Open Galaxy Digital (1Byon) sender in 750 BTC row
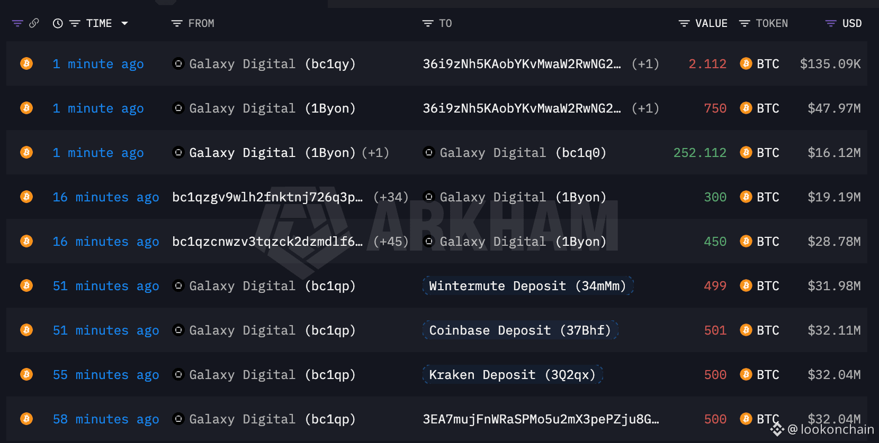The width and height of the screenshot is (879, 443). pyautogui.click(x=272, y=108)
